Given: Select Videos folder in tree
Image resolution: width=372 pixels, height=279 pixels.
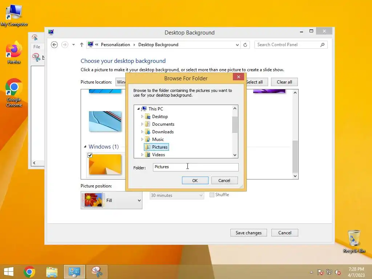Looking at the screenshot, I should pyautogui.click(x=158, y=155).
